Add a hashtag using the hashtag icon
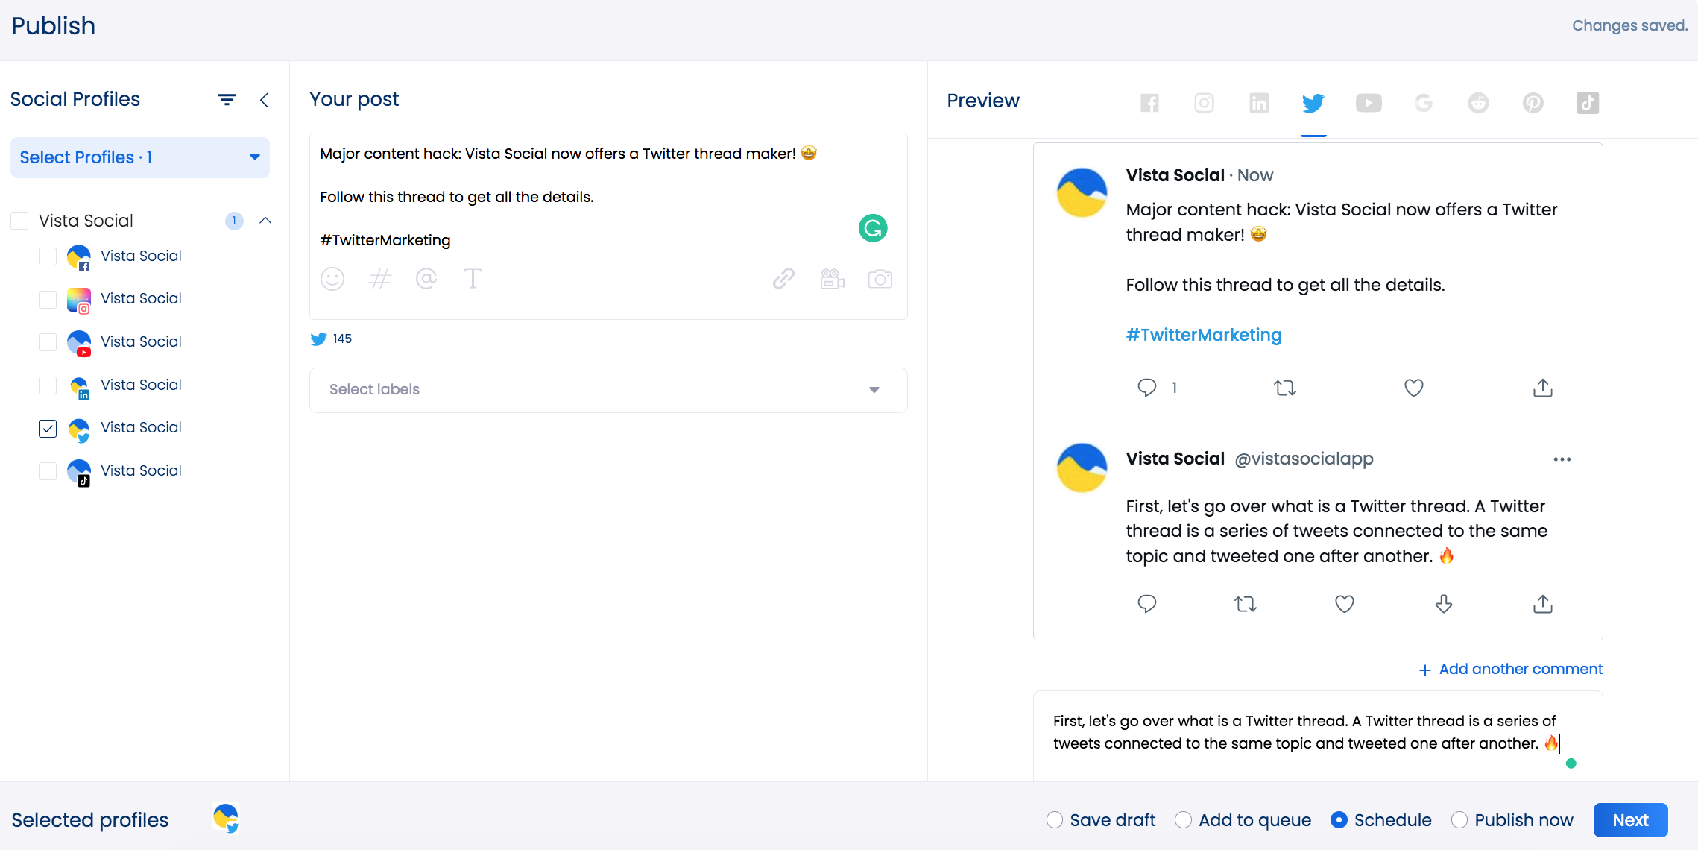1698x850 pixels. click(x=380, y=279)
